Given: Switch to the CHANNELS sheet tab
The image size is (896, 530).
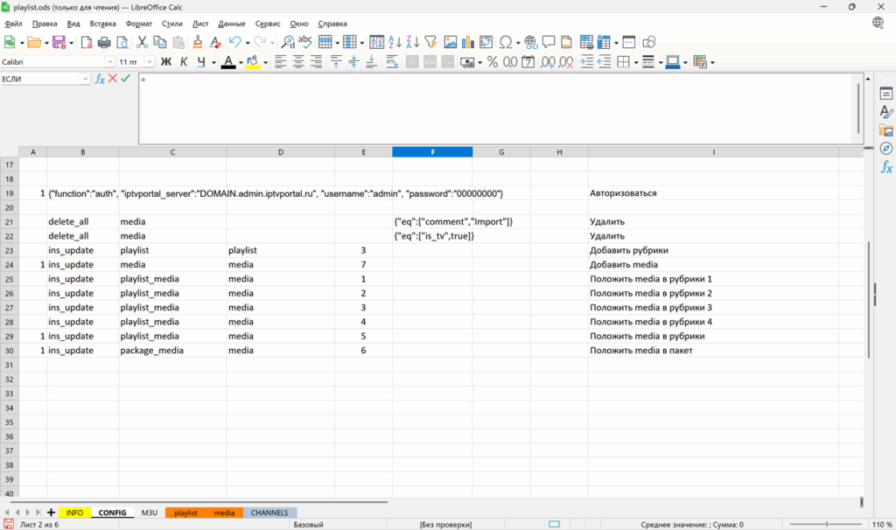Looking at the screenshot, I should click(x=269, y=513).
